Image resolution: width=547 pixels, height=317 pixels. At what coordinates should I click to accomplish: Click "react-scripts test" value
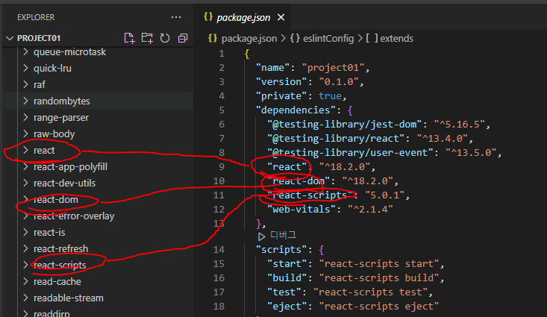tap(370, 292)
